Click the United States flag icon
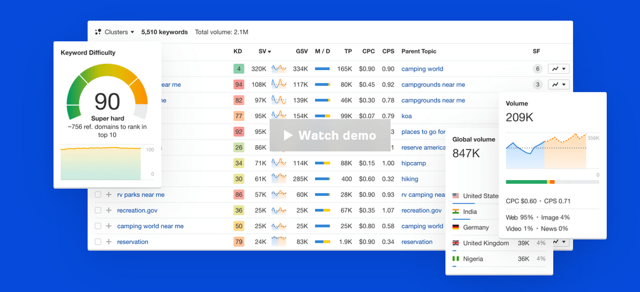Screen dimensions: 640x292 (x=456, y=196)
